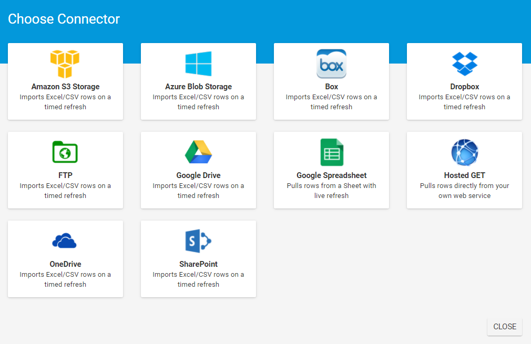Viewport: 531px width, 344px height.
Task: Click the Hosted GET globe icon
Action: click(x=465, y=152)
